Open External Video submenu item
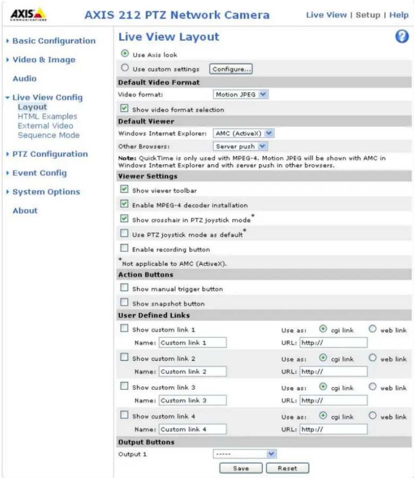This screenshot has width=414, height=478. coord(45,126)
